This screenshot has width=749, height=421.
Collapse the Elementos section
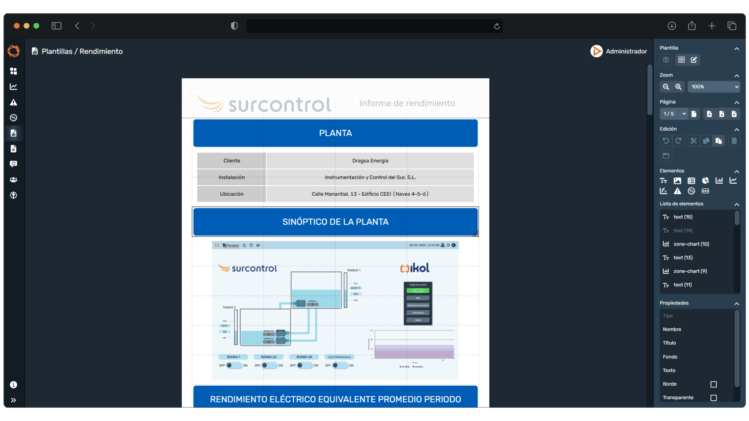[737, 172]
